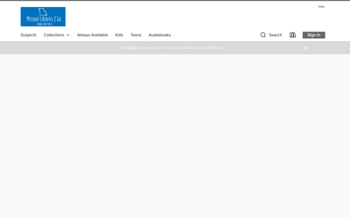Open the Subjects menu
Screen dimensions: 350x218
(x=29, y=35)
